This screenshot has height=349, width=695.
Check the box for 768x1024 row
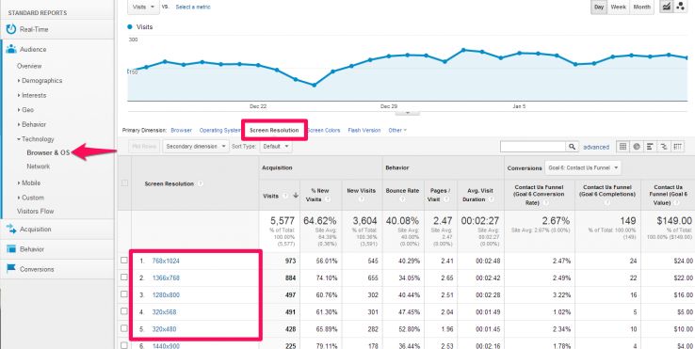tap(124, 261)
